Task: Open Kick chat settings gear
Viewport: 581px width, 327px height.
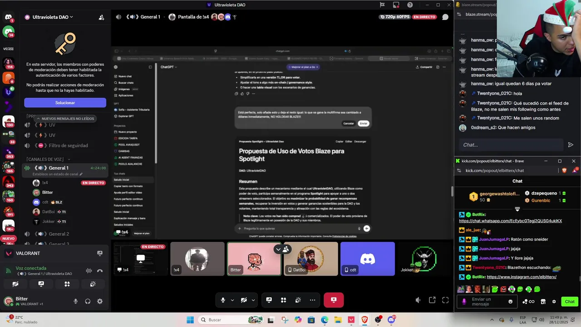Action: click(554, 302)
